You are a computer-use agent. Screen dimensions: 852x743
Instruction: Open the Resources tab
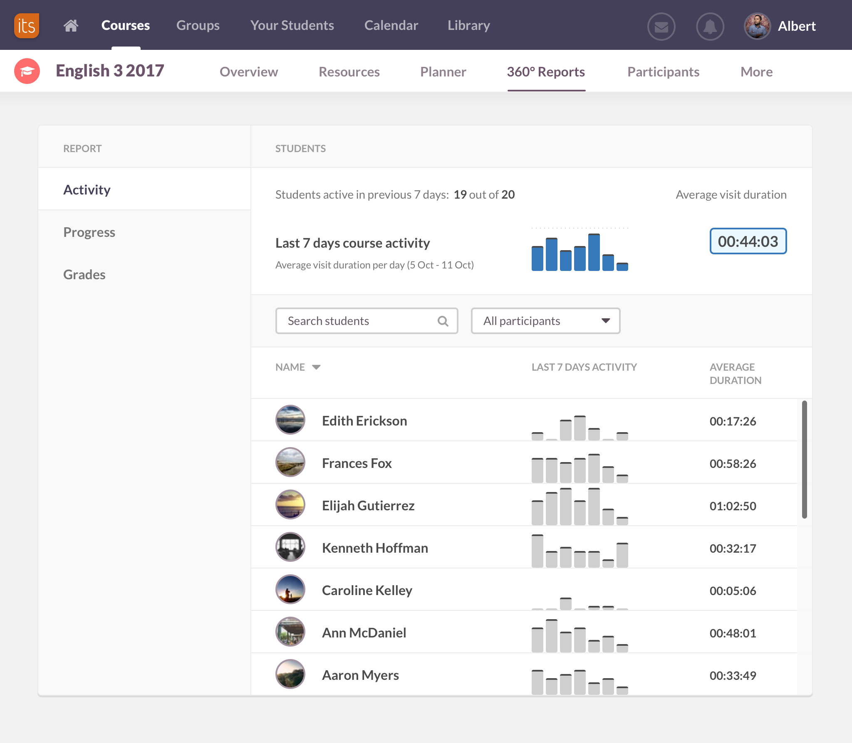(349, 72)
